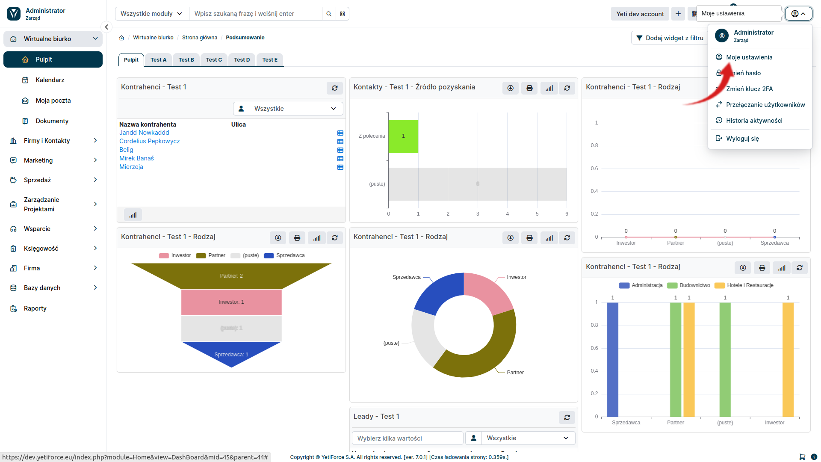Image resolution: width=821 pixels, height=462 pixels.
Task: Click Dodaj widget z filtru button
Action: click(x=670, y=38)
